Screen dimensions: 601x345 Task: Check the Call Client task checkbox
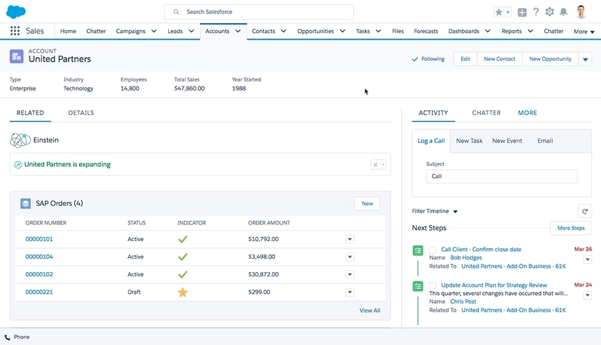click(x=433, y=249)
